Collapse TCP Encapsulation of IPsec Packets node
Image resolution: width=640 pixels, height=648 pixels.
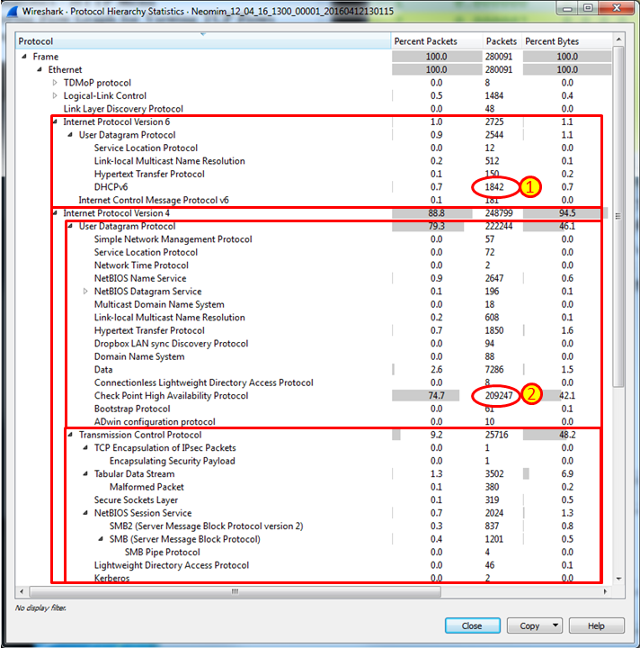(x=85, y=447)
